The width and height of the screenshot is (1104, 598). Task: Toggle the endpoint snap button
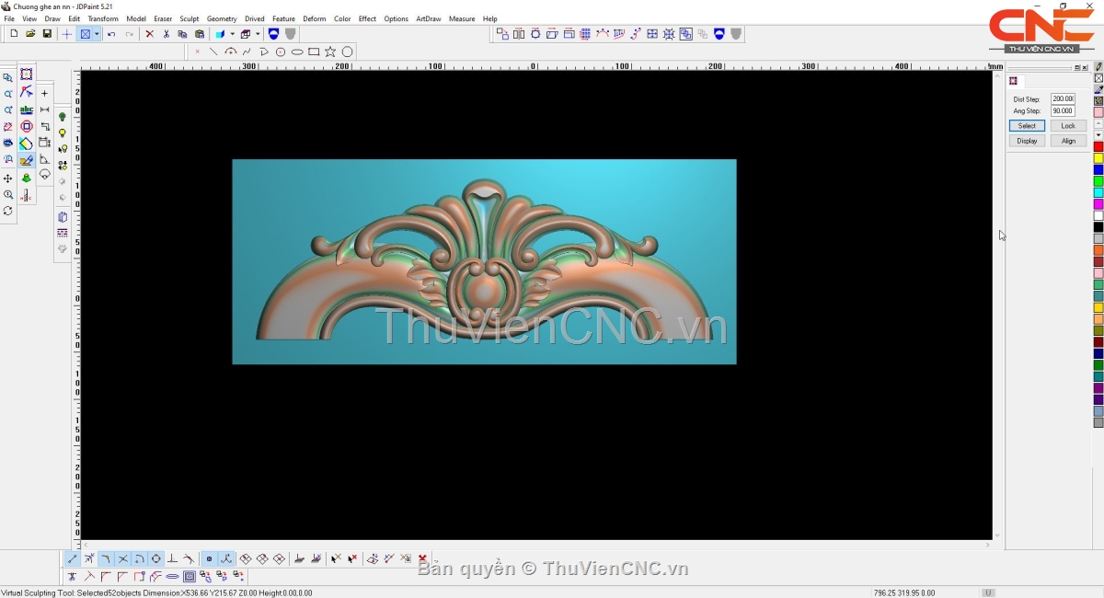click(73, 558)
